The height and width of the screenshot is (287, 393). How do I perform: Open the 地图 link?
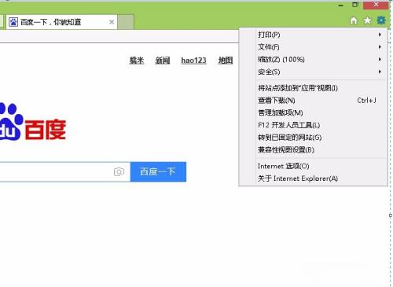coord(226,61)
